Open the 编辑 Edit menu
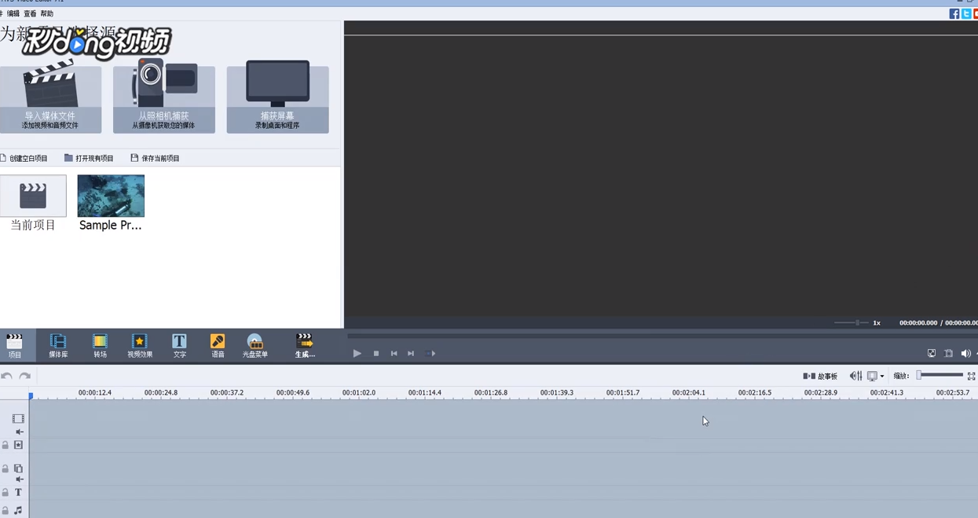978x518 pixels. click(x=13, y=13)
